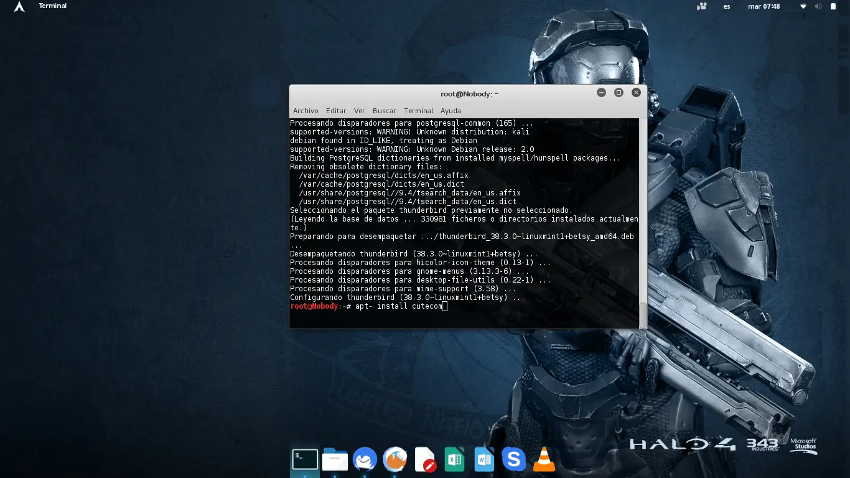Click the volume speaker icon
This screenshot has width=850, height=478.
(x=818, y=6)
